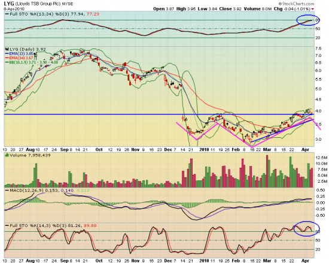Click the 0.50 MACD axis label

click(x=321, y=191)
